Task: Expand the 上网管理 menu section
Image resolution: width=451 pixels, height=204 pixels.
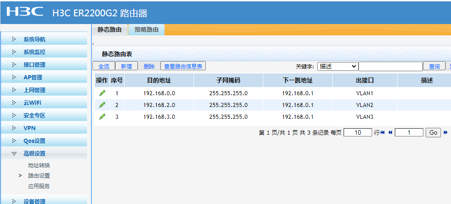Action: point(44,90)
